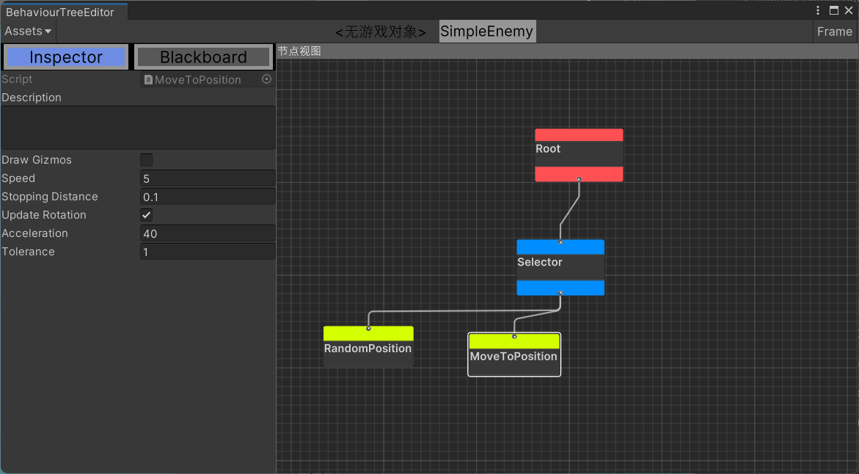Focus the Description text area
Image resolution: width=859 pixels, height=474 pixels.
coord(138,128)
